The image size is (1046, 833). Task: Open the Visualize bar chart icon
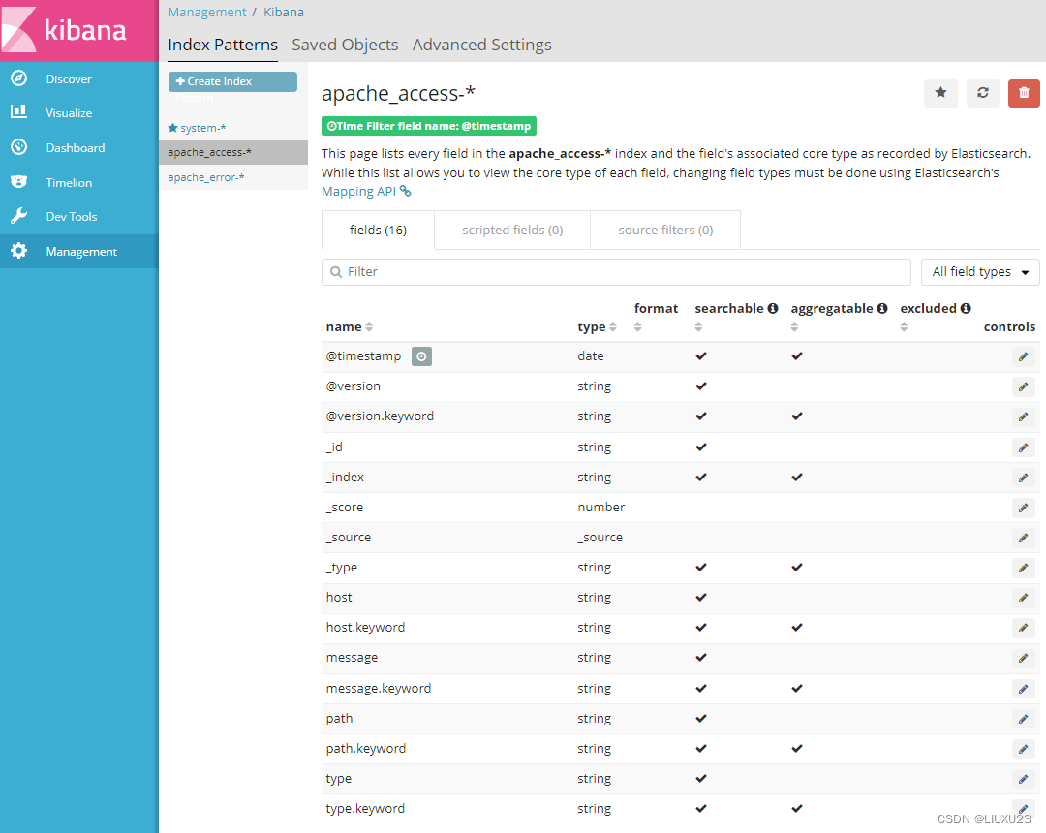[x=19, y=112]
